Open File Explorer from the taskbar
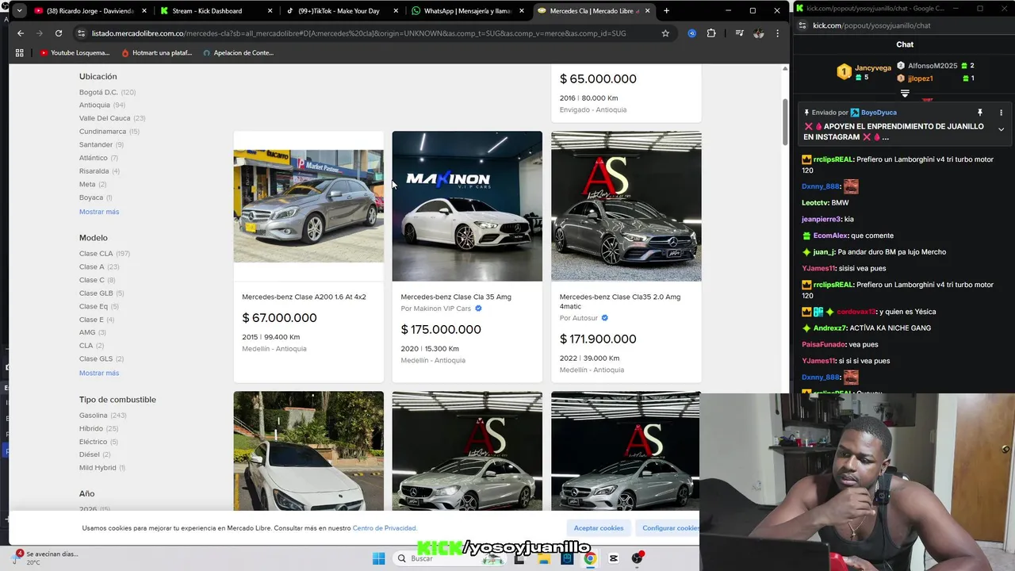This screenshot has width=1015, height=571. click(x=543, y=558)
